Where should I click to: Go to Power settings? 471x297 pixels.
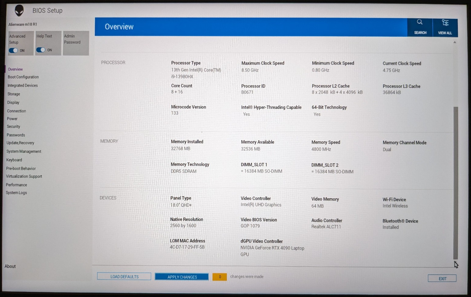(x=12, y=119)
